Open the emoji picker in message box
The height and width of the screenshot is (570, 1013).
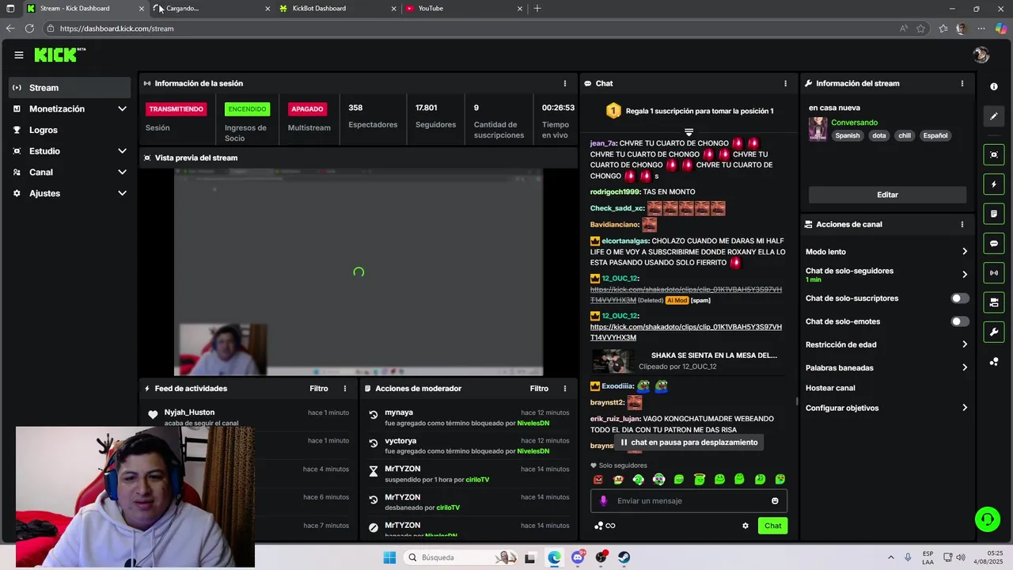point(775,500)
